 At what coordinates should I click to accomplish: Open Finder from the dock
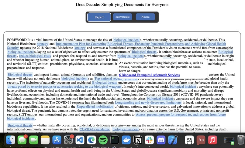[10, 140]
